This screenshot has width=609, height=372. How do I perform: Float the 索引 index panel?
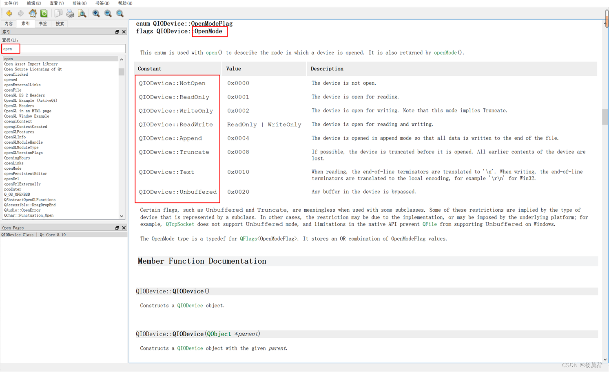[x=117, y=32]
